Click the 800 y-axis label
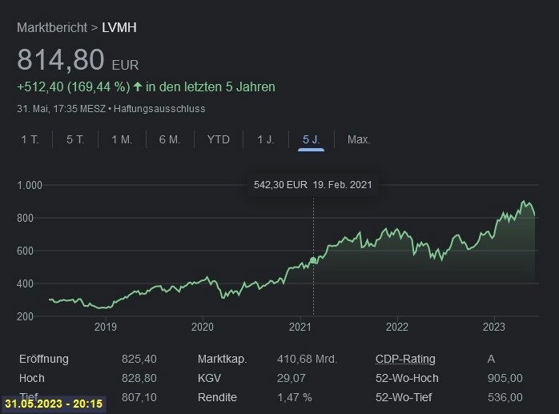 tap(25, 219)
